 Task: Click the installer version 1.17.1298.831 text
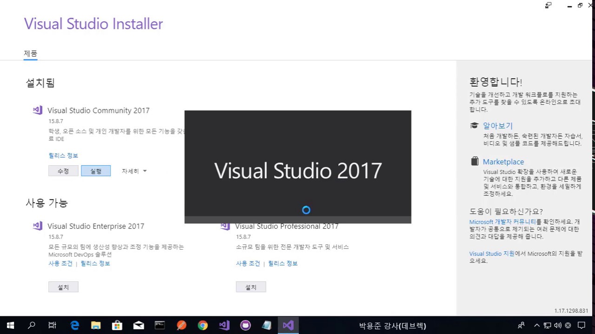571,311
